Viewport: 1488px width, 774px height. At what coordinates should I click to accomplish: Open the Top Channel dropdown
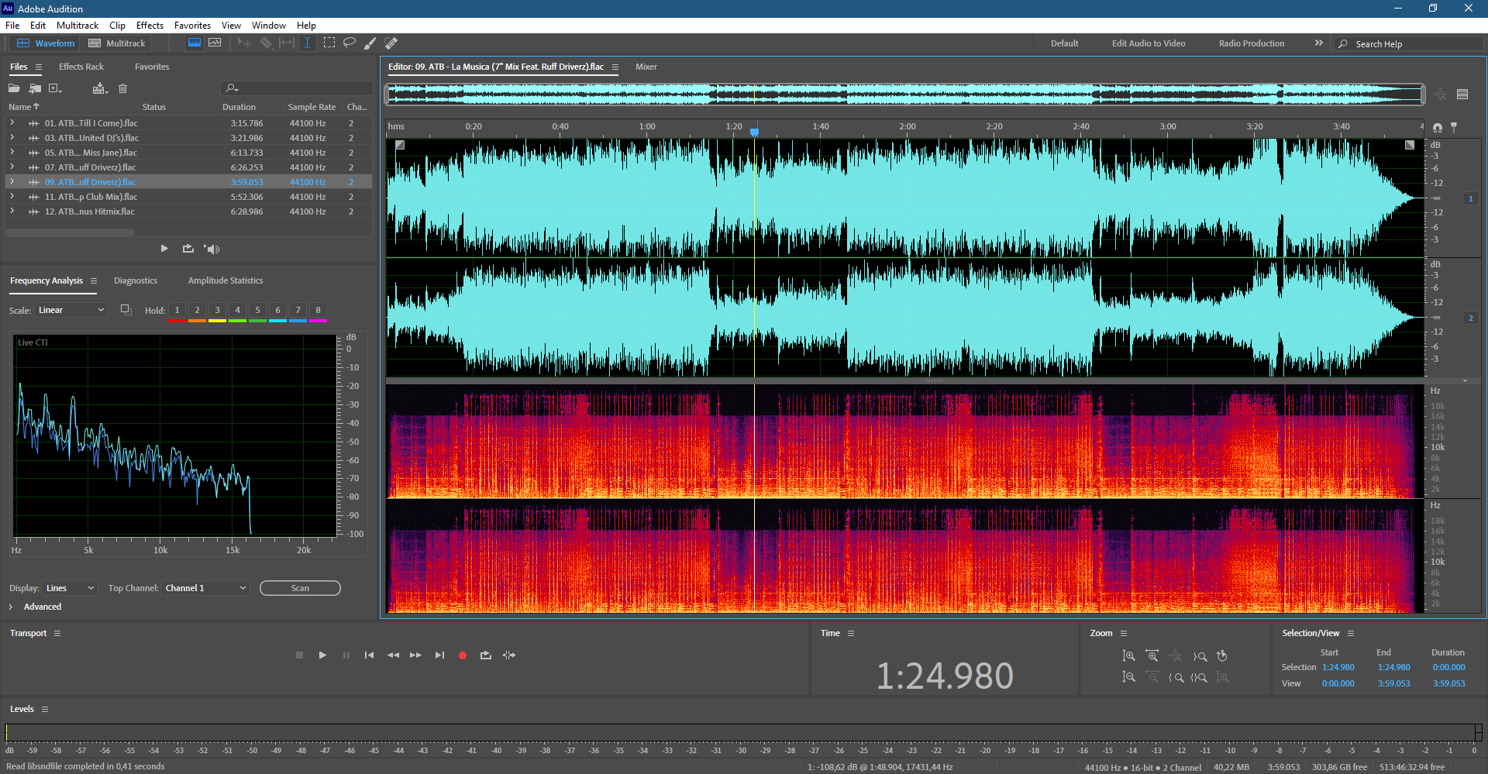pos(206,588)
